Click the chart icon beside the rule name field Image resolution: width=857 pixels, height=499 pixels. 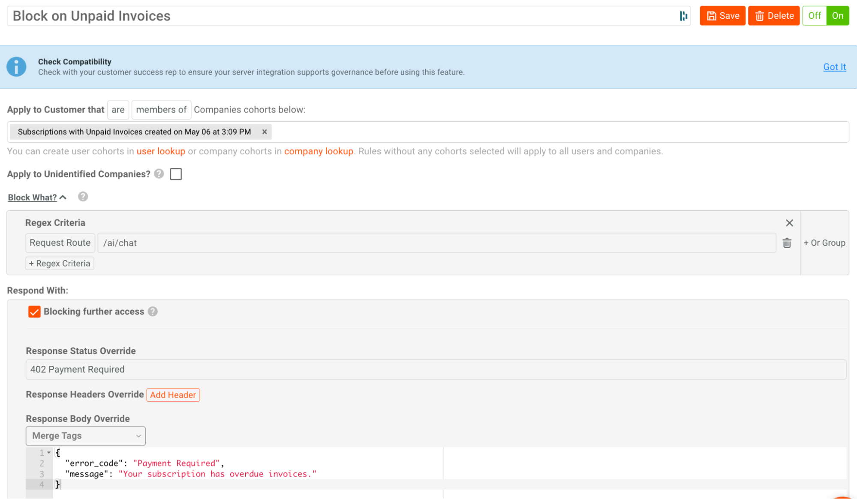683,15
